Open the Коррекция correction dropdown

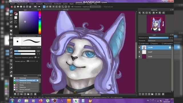[95, 7]
